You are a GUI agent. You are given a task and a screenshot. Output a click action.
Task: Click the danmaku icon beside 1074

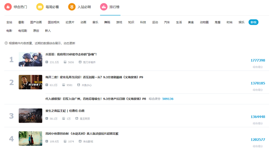(65, 141)
